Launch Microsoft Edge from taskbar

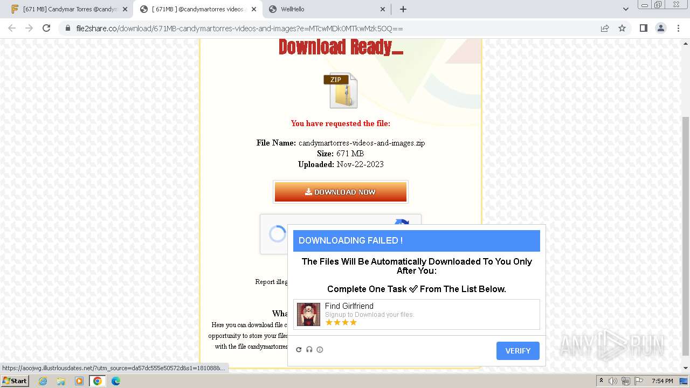click(116, 381)
